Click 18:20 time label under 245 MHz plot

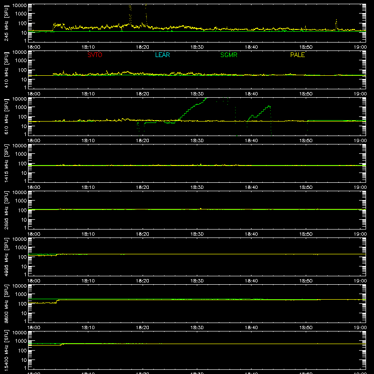(143, 47)
